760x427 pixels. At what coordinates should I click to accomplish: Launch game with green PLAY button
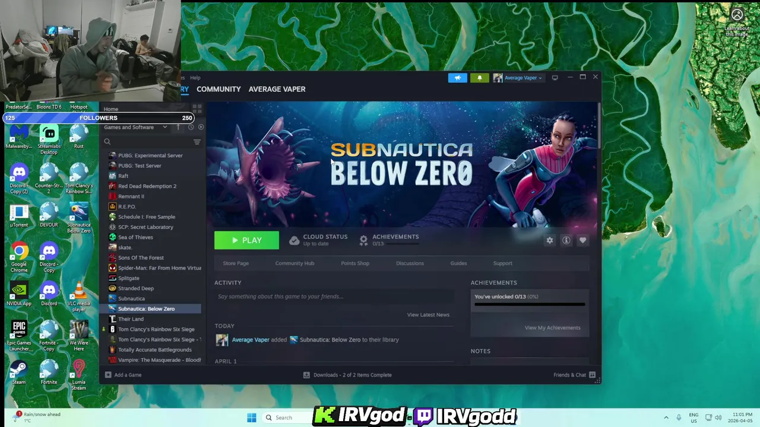(x=246, y=240)
